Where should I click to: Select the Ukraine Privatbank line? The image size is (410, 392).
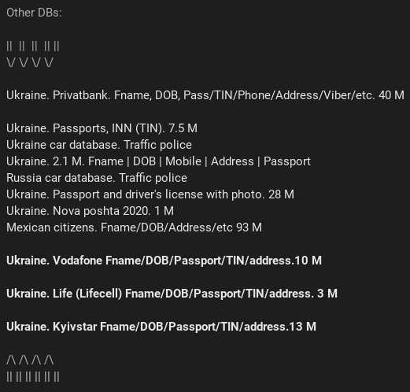pos(205,95)
